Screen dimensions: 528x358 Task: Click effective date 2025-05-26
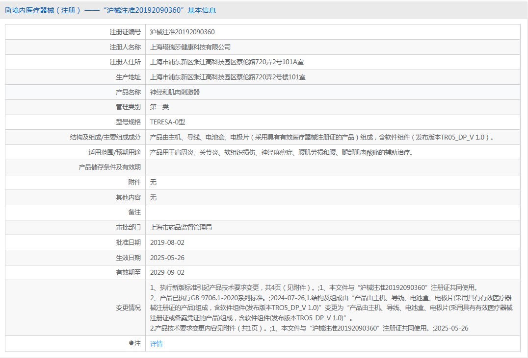tap(167, 258)
